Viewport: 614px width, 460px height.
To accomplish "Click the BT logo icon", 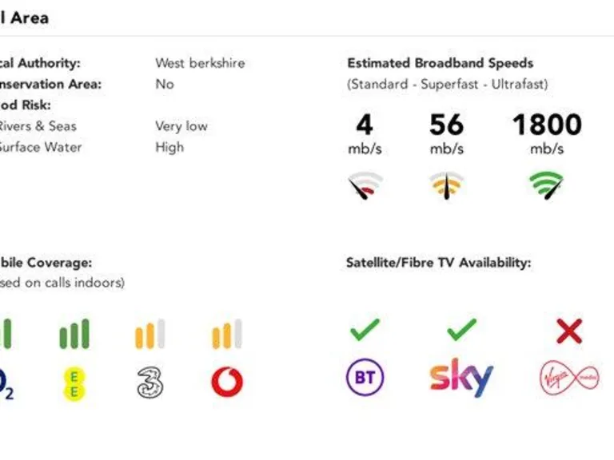I will [365, 377].
